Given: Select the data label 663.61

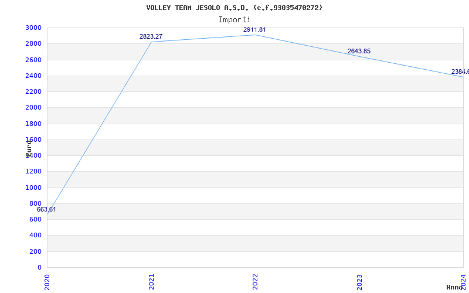Looking at the screenshot, I should [x=46, y=210].
